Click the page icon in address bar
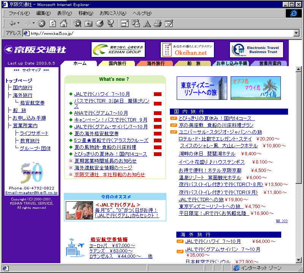The height and width of the screenshot is (273, 304). 26,33
